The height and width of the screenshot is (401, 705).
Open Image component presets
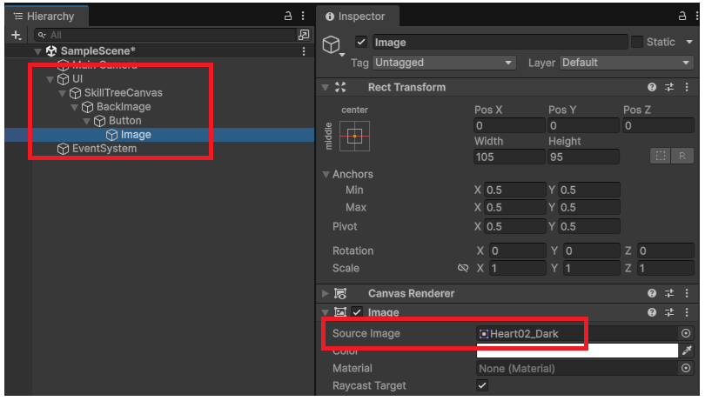tap(669, 312)
